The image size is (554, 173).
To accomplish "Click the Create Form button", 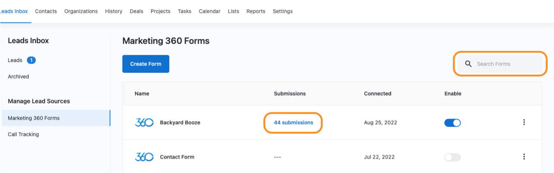I will coord(146,64).
